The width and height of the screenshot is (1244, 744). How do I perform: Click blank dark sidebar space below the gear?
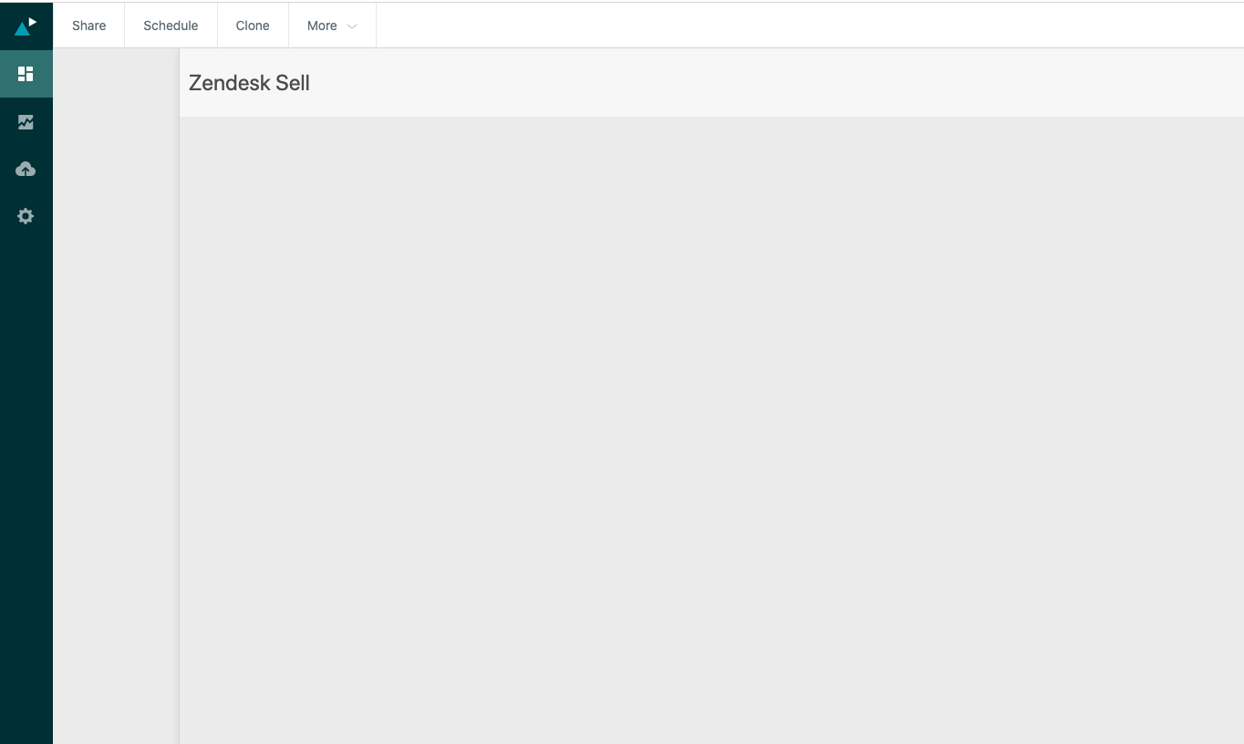(26, 410)
